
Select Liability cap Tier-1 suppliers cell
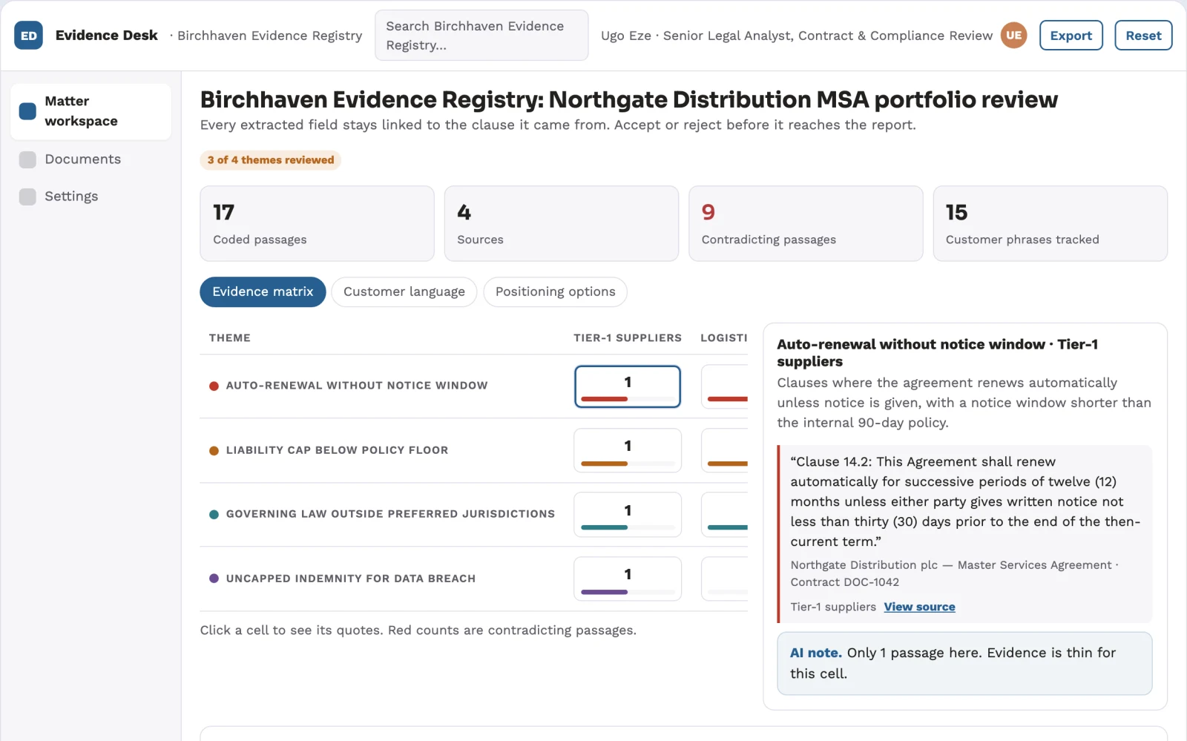pyautogui.click(x=628, y=450)
